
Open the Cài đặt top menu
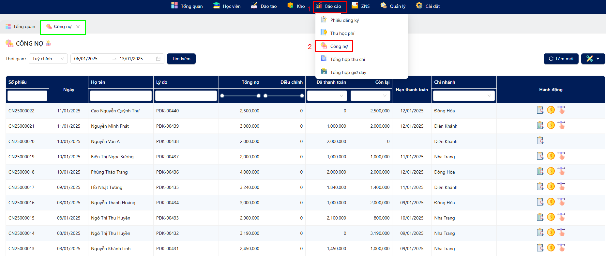click(428, 6)
